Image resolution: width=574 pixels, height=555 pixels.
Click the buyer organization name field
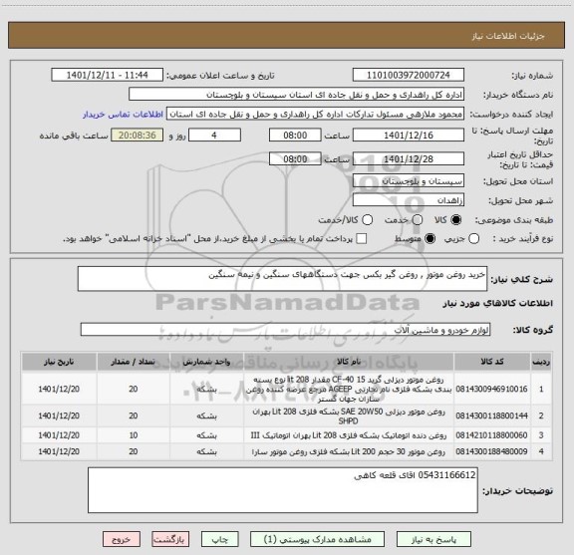click(297, 95)
